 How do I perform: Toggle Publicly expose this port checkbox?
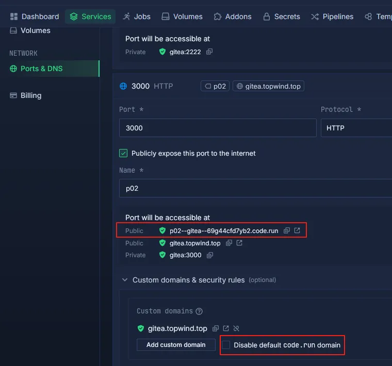pyautogui.click(x=123, y=153)
